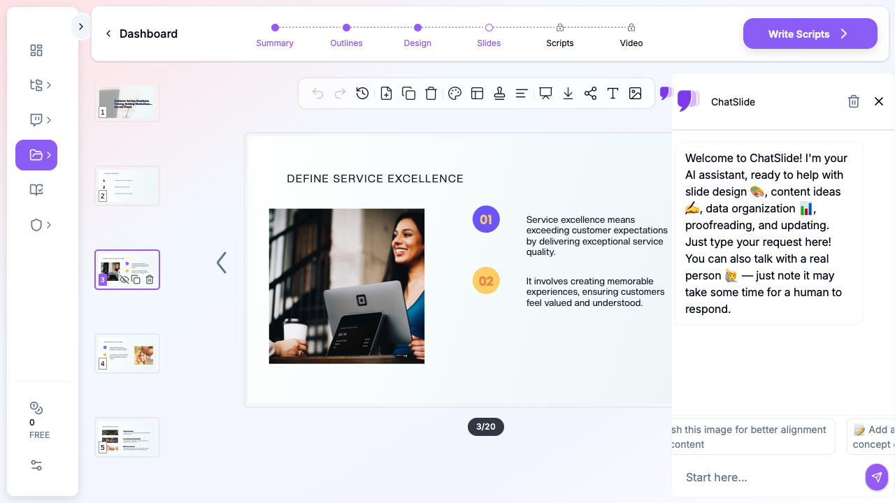Click the slide layout template icon
The image size is (895, 503).
point(478,94)
